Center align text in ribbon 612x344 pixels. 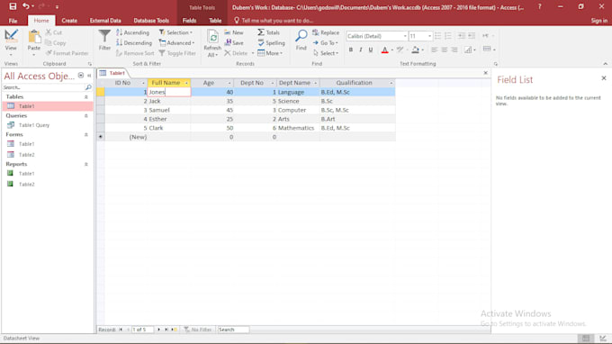pos(445,50)
